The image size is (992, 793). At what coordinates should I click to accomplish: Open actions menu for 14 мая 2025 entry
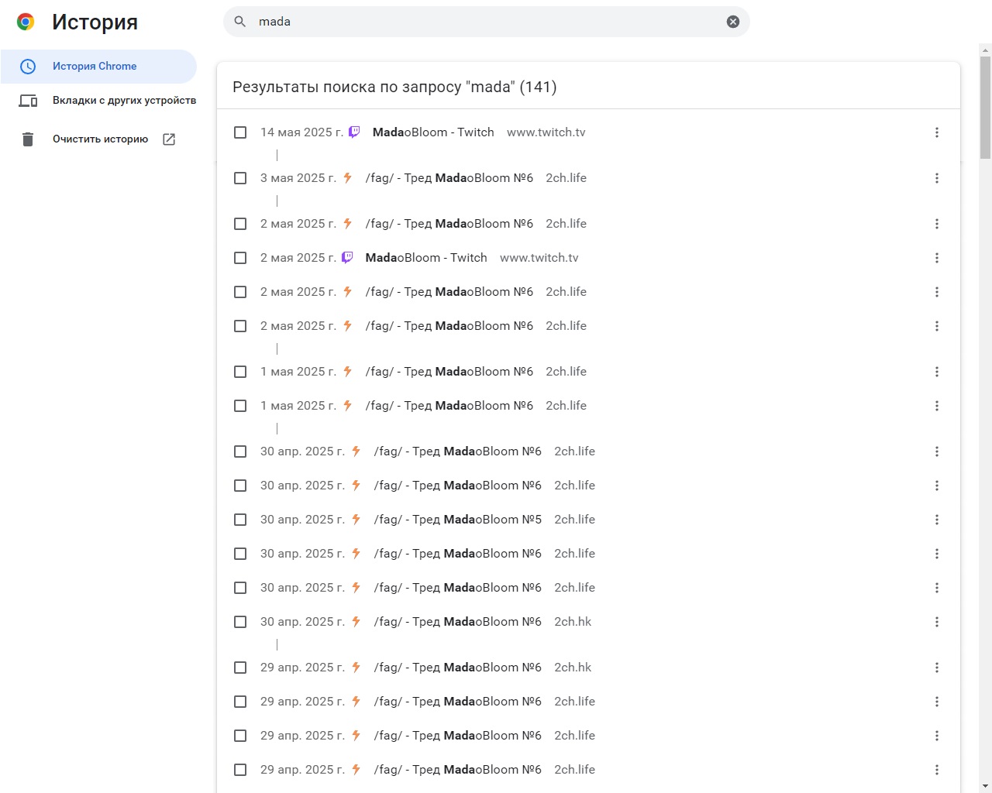point(937,132)
